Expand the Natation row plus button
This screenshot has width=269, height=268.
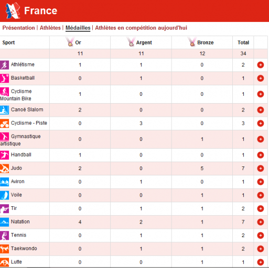(260, 222)
